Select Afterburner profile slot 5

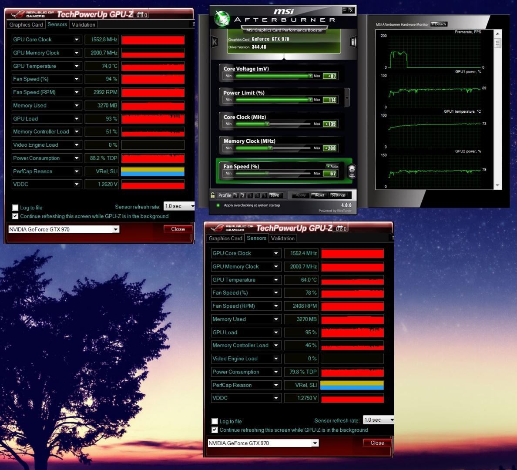tap(265, 195)
